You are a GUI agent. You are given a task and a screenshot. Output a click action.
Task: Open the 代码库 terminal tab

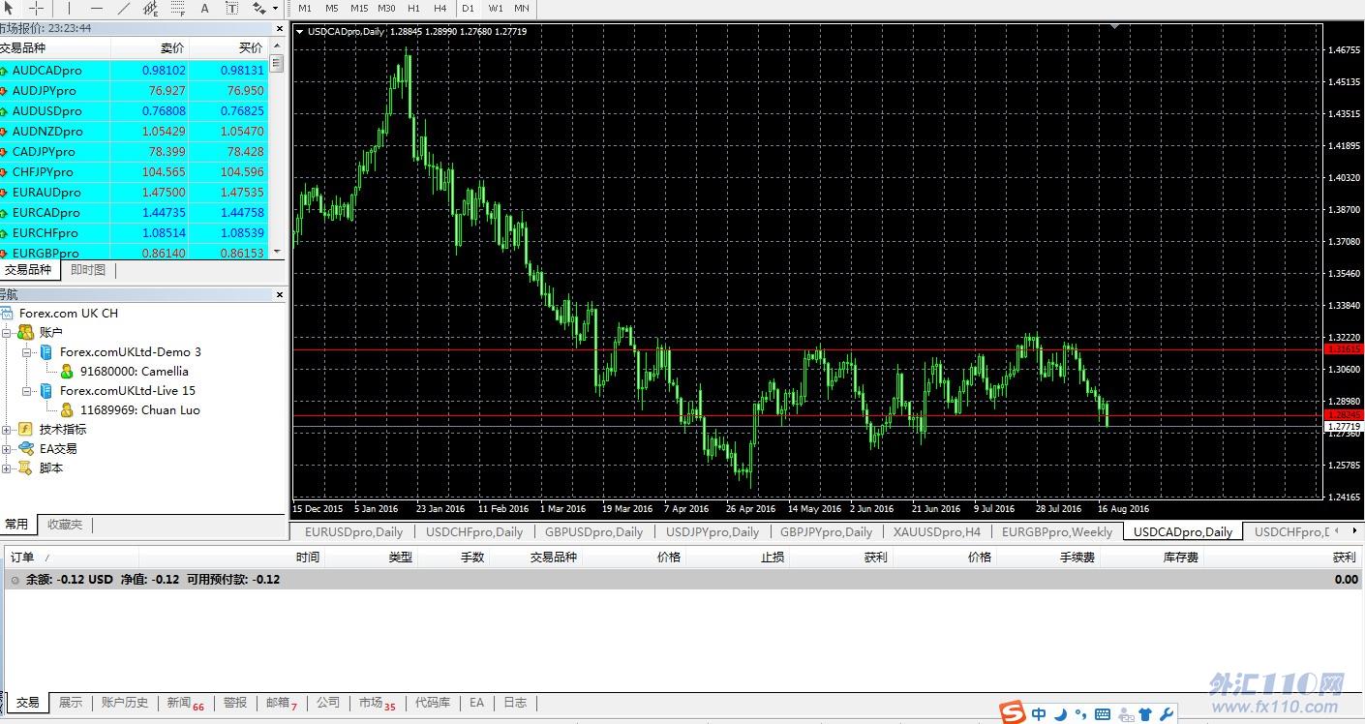[432, 703]
